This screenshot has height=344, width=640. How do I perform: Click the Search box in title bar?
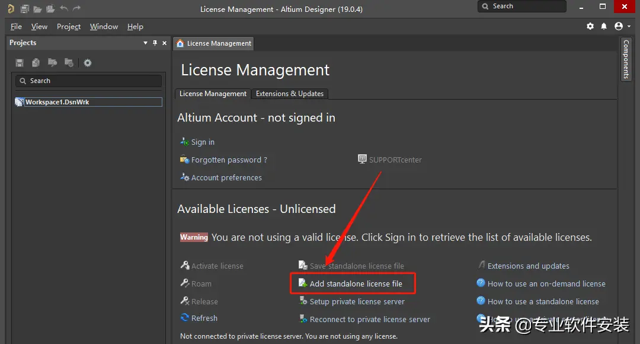pos(521,6)
